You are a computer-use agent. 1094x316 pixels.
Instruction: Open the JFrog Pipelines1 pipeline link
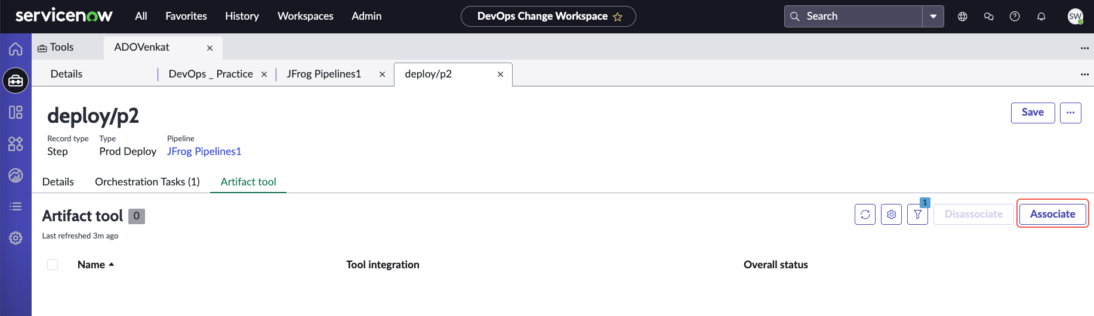coord(204,151)
